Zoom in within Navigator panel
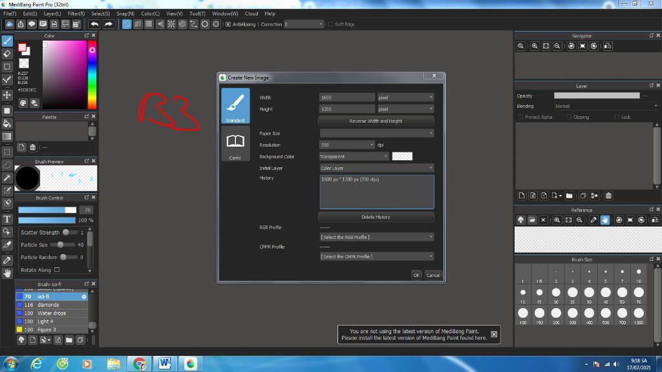 (535, 46)
